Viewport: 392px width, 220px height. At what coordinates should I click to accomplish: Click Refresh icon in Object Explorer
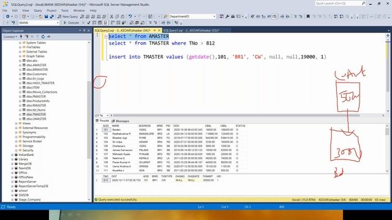tap(43, 37)
